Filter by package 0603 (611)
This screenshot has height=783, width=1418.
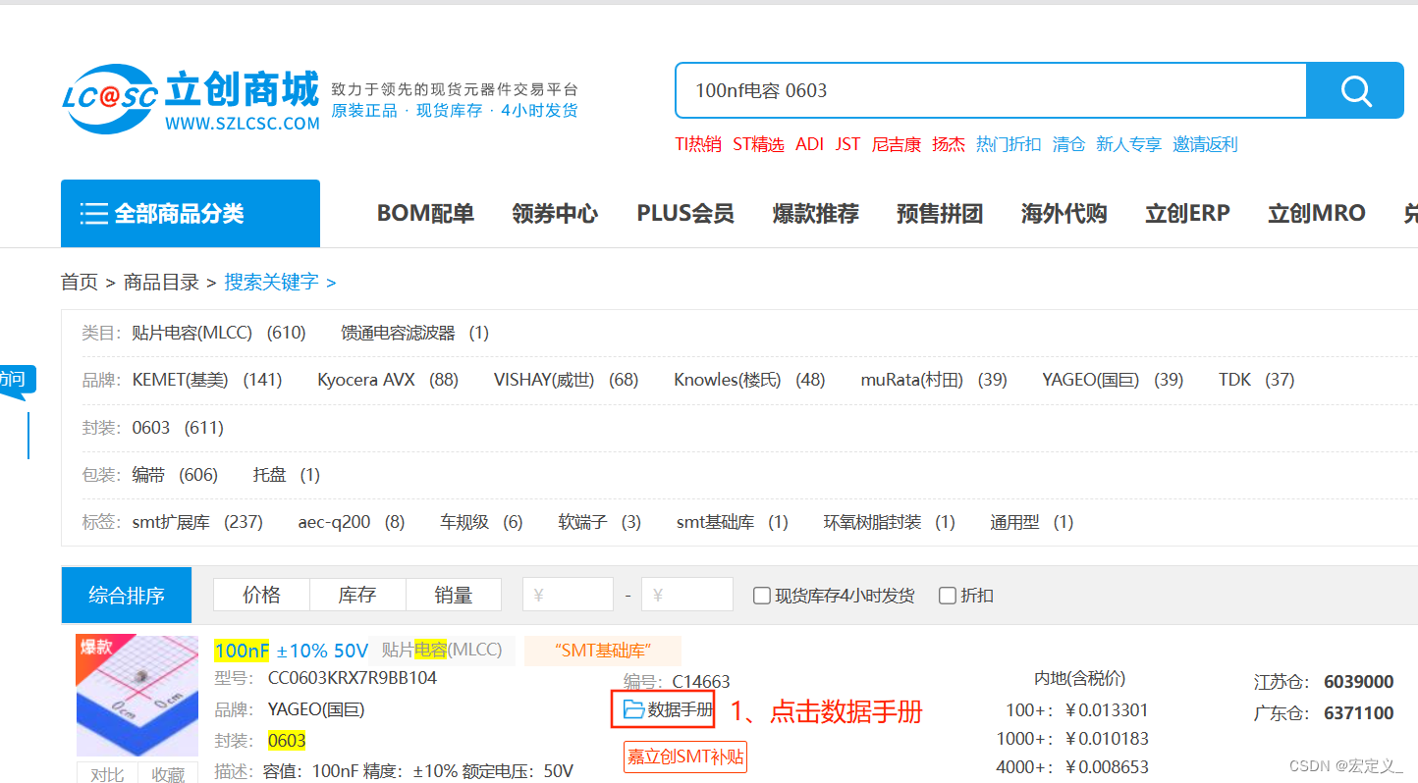178,428
